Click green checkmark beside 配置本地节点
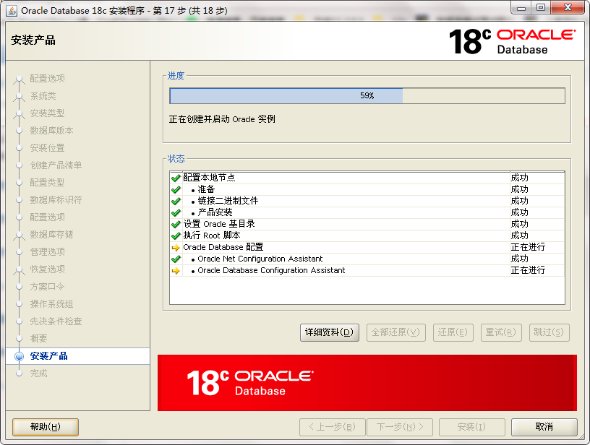Image resolution: width=590 pixels, height=445 pixels. 176,178
